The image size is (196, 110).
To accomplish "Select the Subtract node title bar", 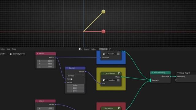I will coord(75,68).
